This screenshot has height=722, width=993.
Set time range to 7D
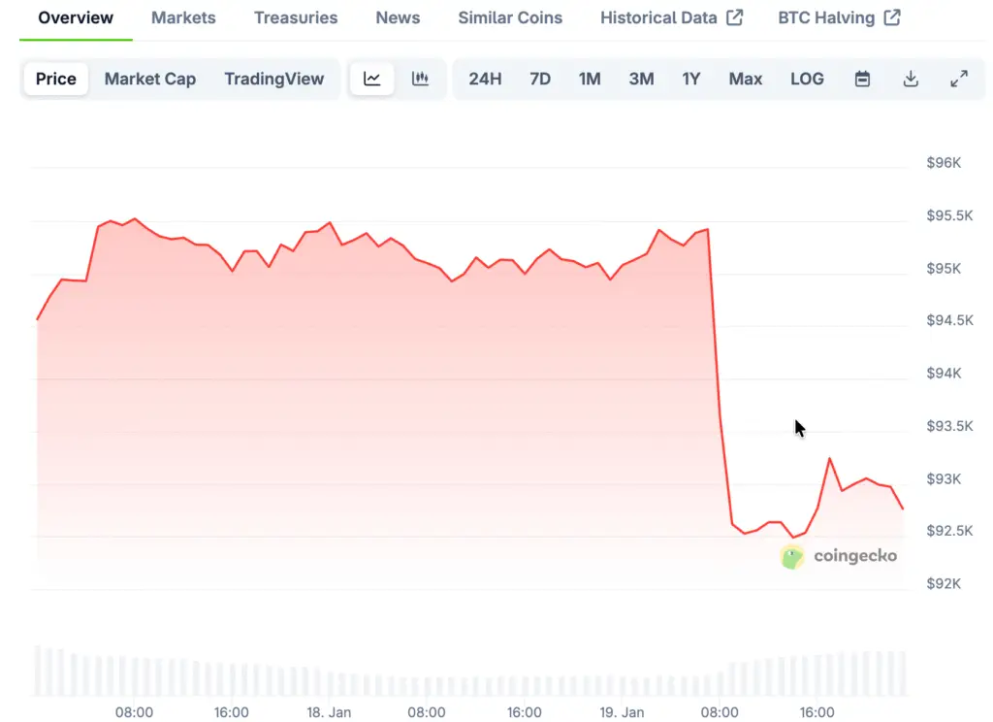point(540,80)
